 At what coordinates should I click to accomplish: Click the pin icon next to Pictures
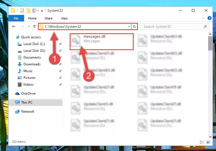coord(60,78)
